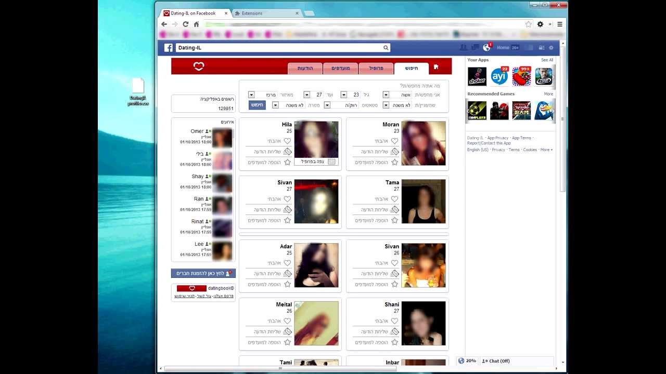
Task: Send message icon on Adar's card
Action: [x=287, y=274]
